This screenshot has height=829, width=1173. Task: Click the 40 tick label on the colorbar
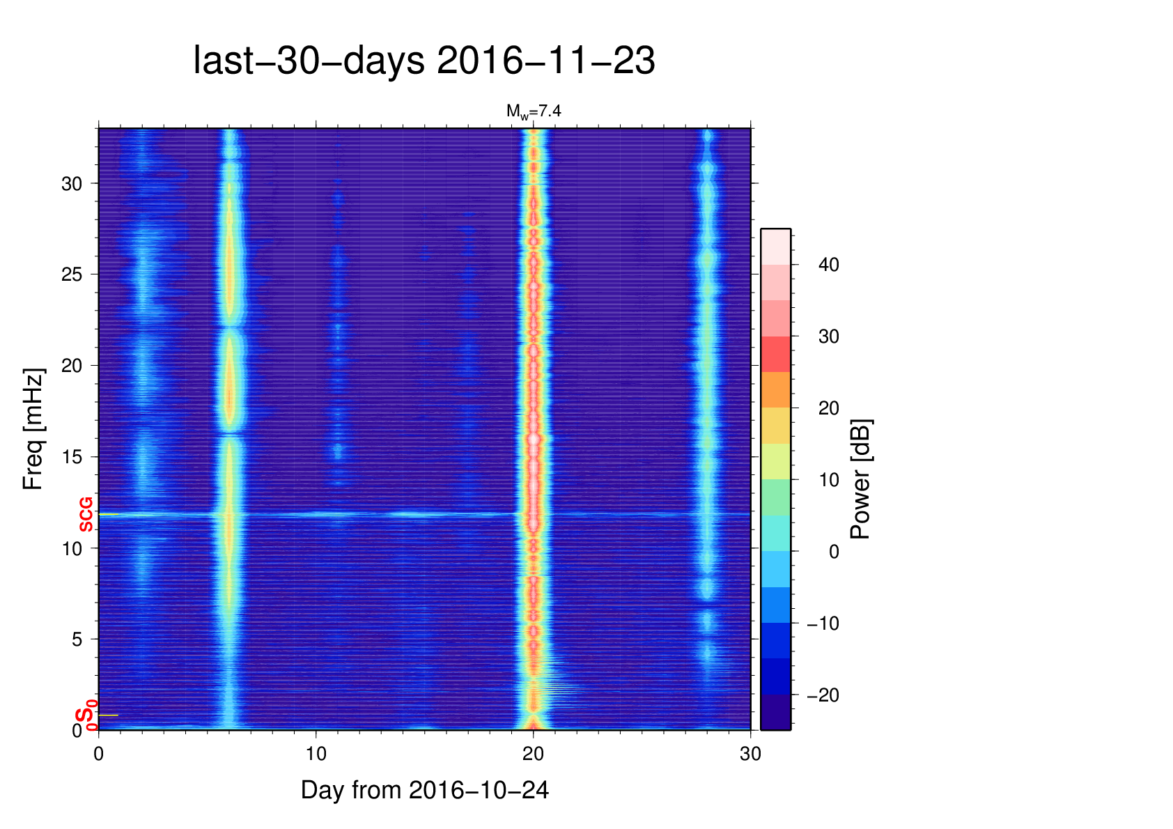pyautogui.click(x=828, y=265)
